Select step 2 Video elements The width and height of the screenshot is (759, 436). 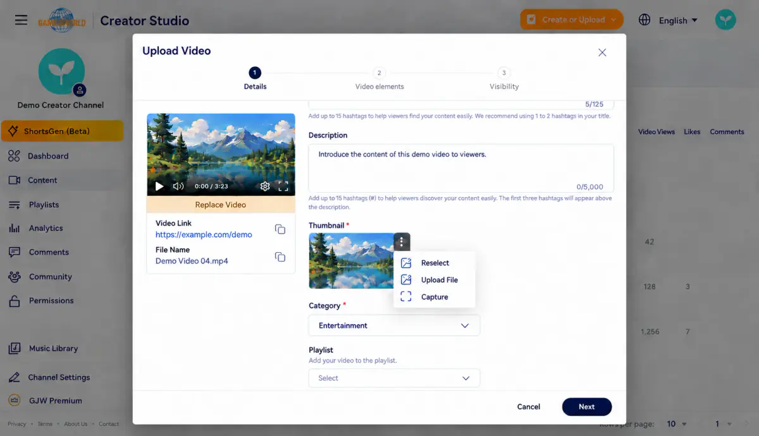coord(379,79)
